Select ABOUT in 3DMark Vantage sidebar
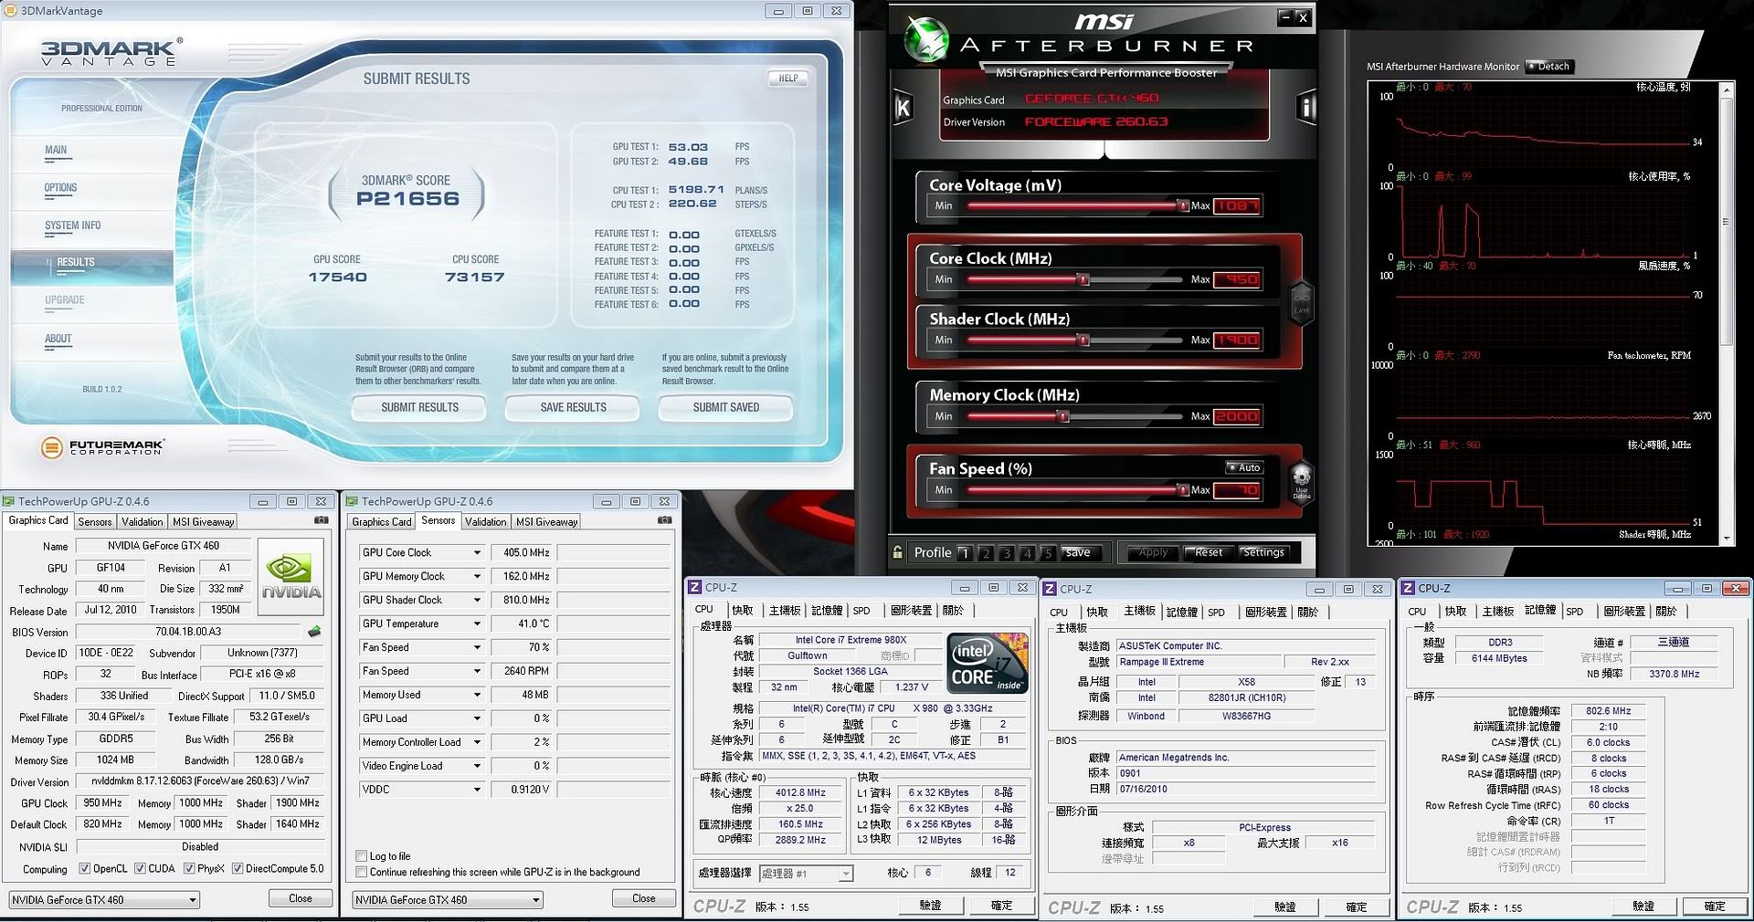Viewport: 1754px width, 922px height. [x=58, y=339]
